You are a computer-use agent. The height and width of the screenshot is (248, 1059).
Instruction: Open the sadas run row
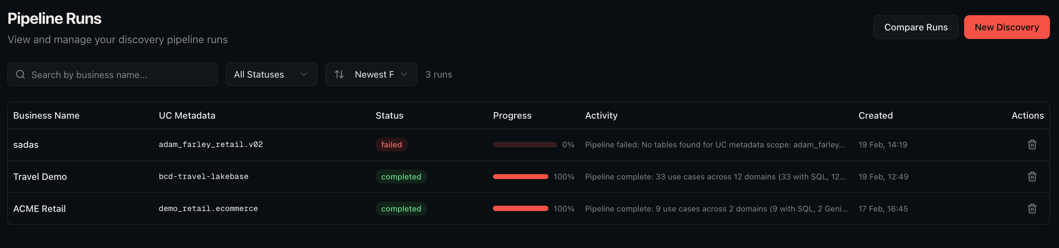528,145
